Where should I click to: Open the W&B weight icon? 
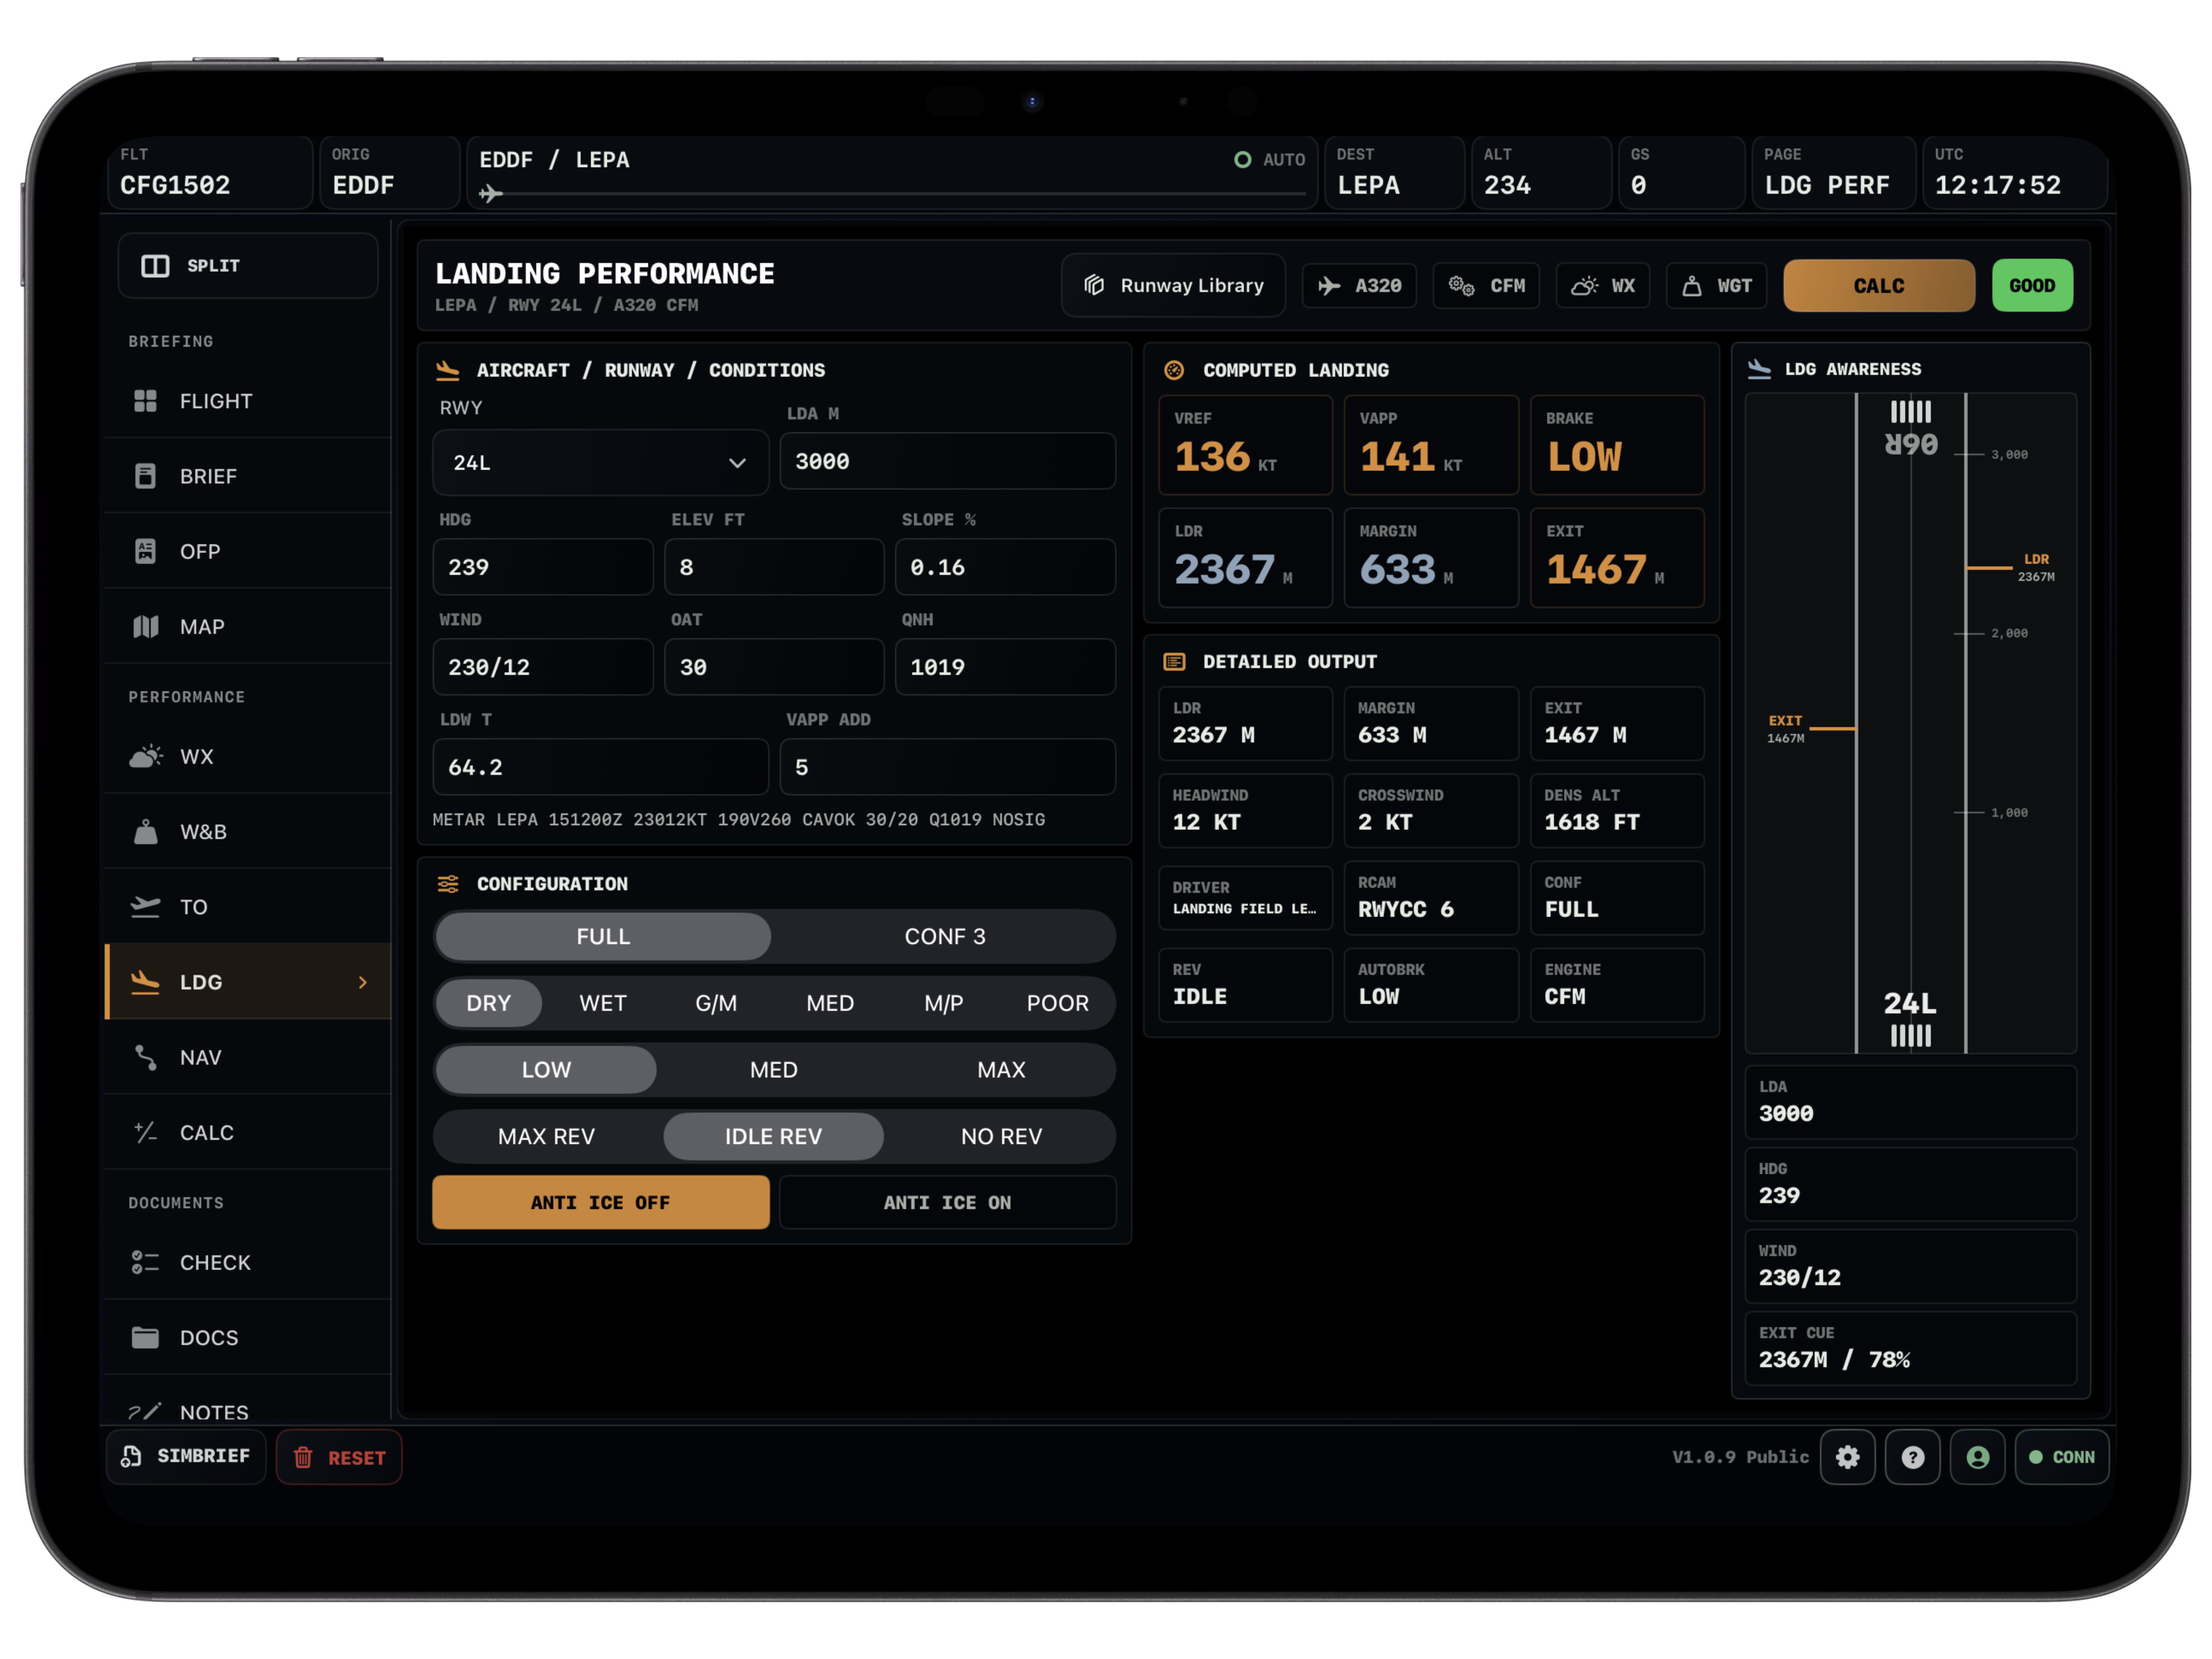146,832
